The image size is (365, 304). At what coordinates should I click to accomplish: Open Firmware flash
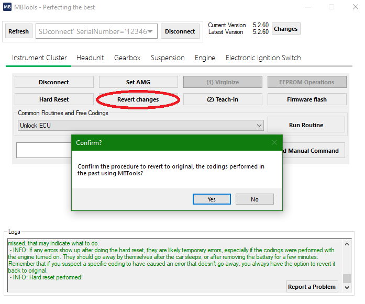coord(307,99)
